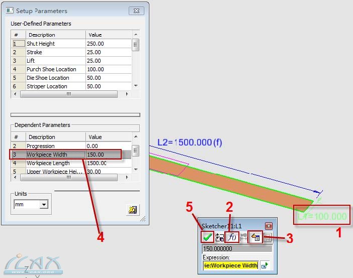Click right arrow of Dependent Parameters horizontal scrollbar

(x=127, y=177)
